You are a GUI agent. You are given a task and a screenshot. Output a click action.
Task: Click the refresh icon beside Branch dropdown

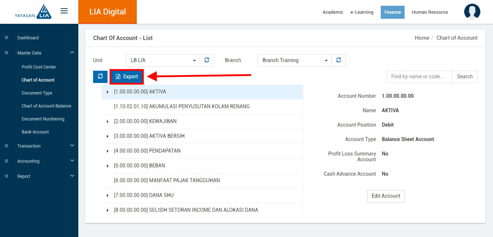339,60
